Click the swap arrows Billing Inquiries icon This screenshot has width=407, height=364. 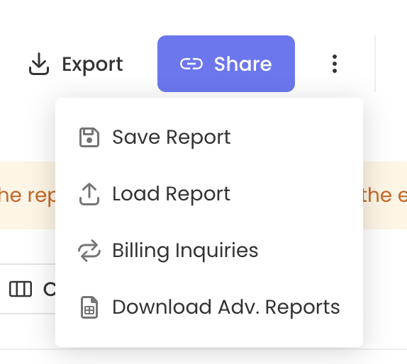pos(89,251)
